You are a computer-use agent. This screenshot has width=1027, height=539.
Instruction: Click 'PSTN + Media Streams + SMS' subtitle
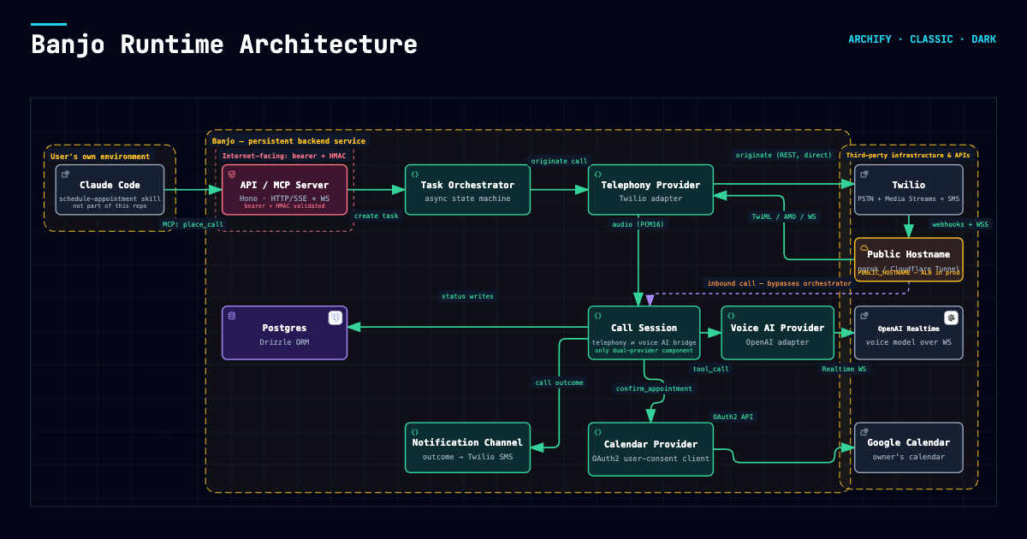[x=908, y=198]
